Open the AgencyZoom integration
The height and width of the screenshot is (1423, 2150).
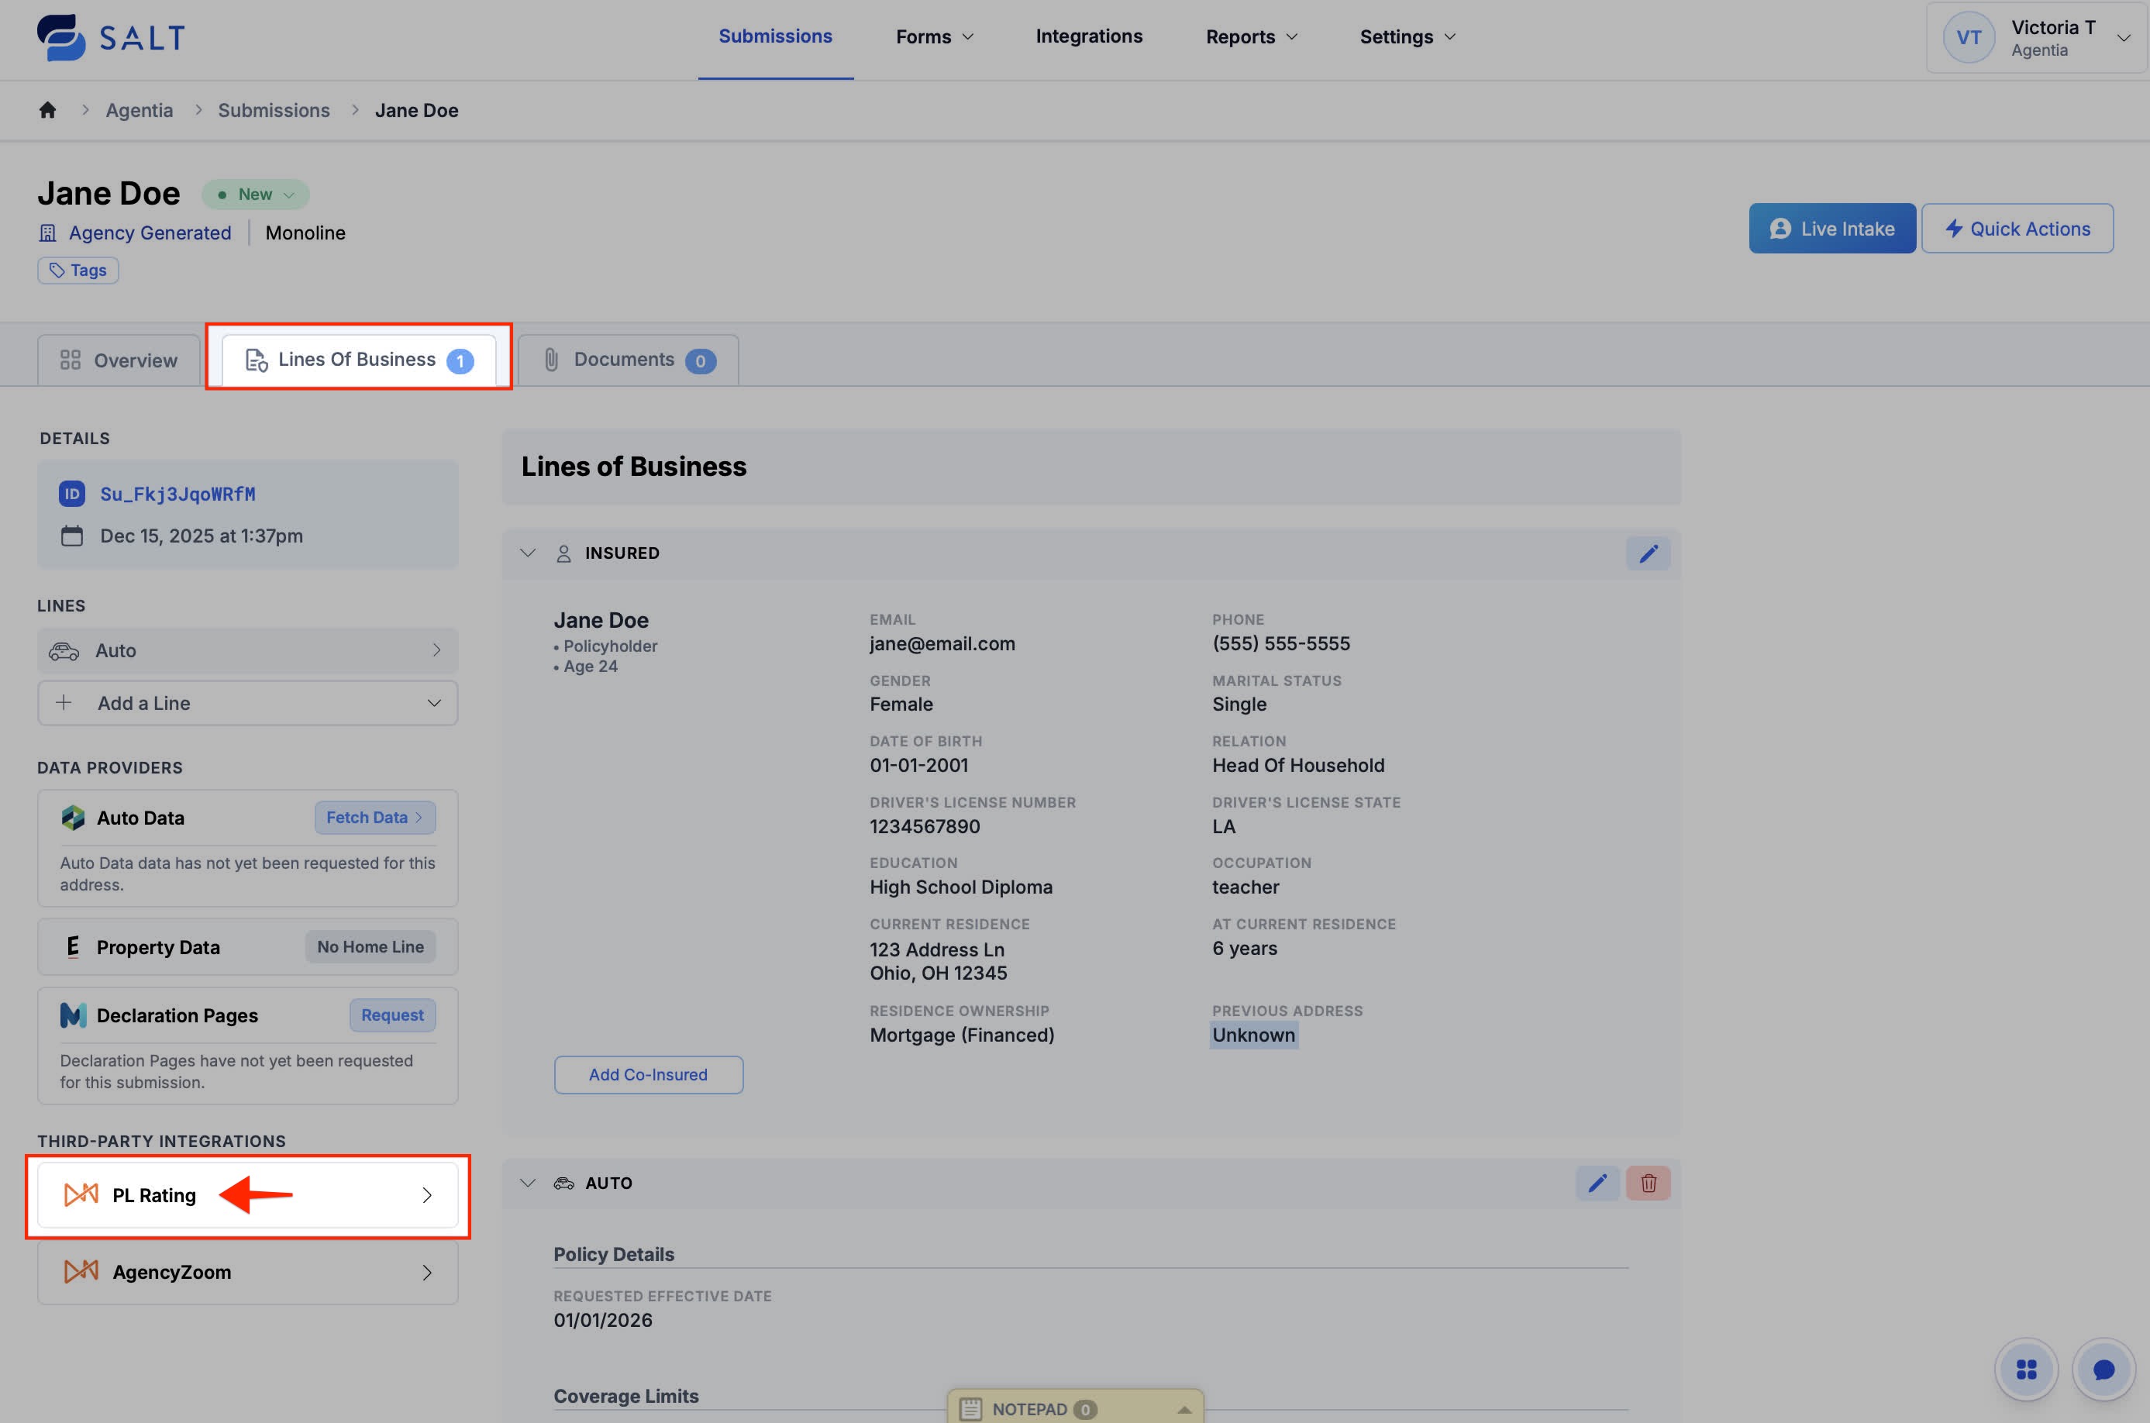coord(247,1271)
